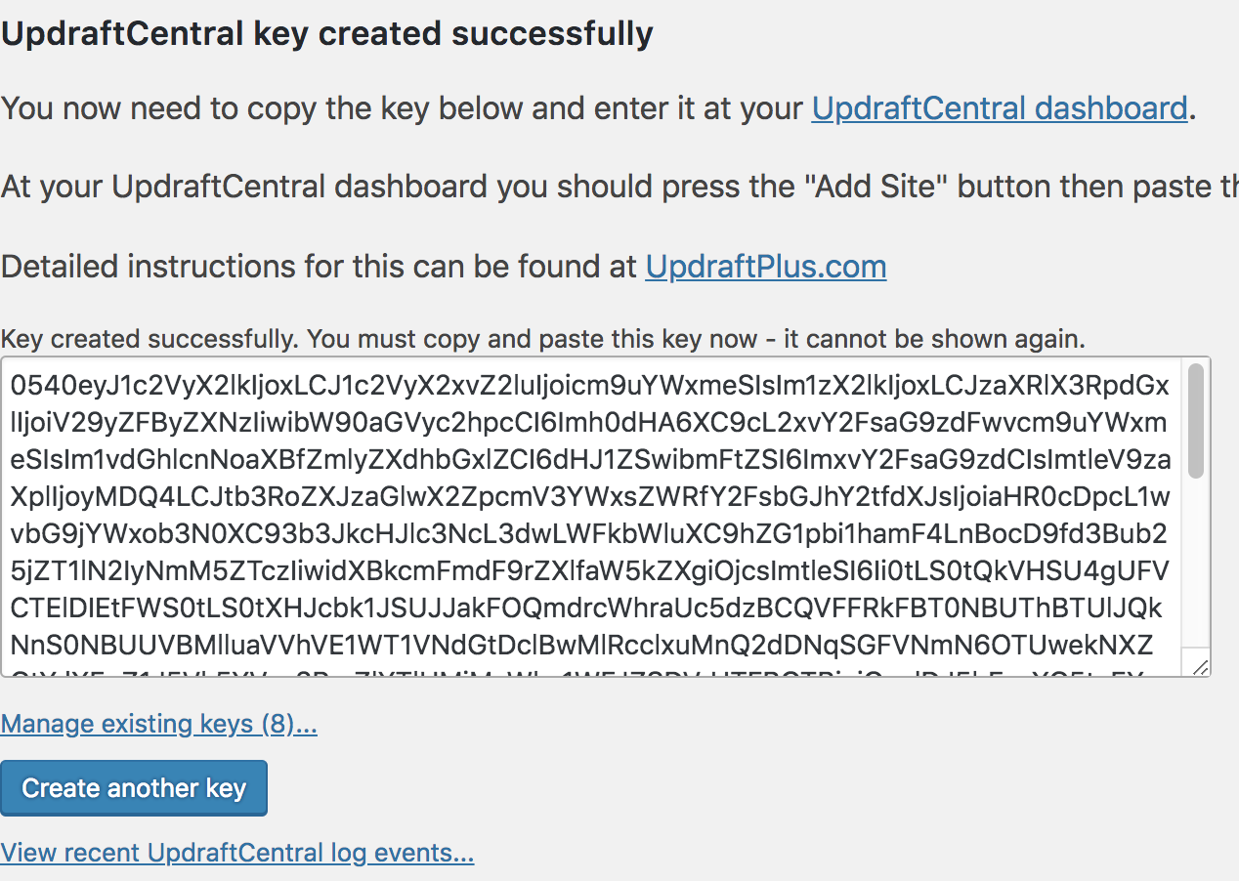This screenshot has width=1239, height=881.
Task: Click the textarea resize handle corner
Action: 1200,667
